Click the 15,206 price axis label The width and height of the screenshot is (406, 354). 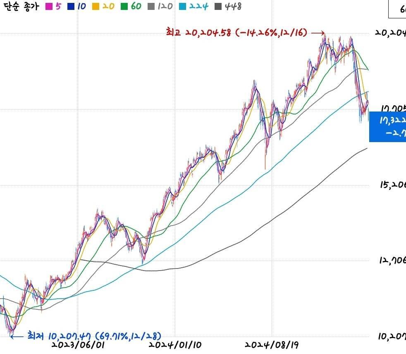tap(392, 185)
